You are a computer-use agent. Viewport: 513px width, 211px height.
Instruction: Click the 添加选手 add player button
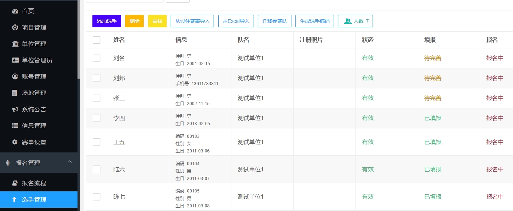point(106,21)
